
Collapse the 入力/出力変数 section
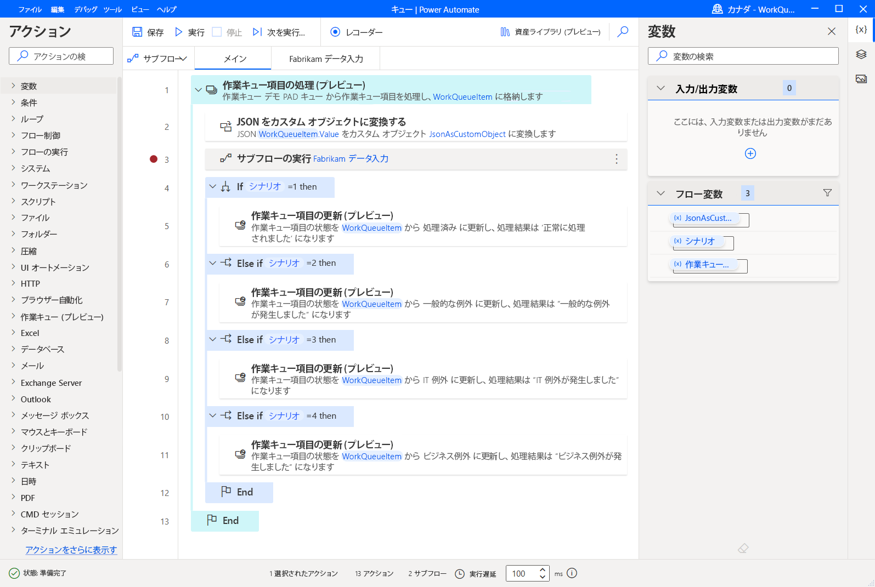coord(661,88)
